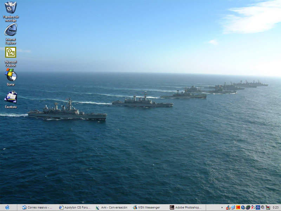Switch to Apolyton CS Forum taskbar button
281x211 pixels.
[74, 207]
